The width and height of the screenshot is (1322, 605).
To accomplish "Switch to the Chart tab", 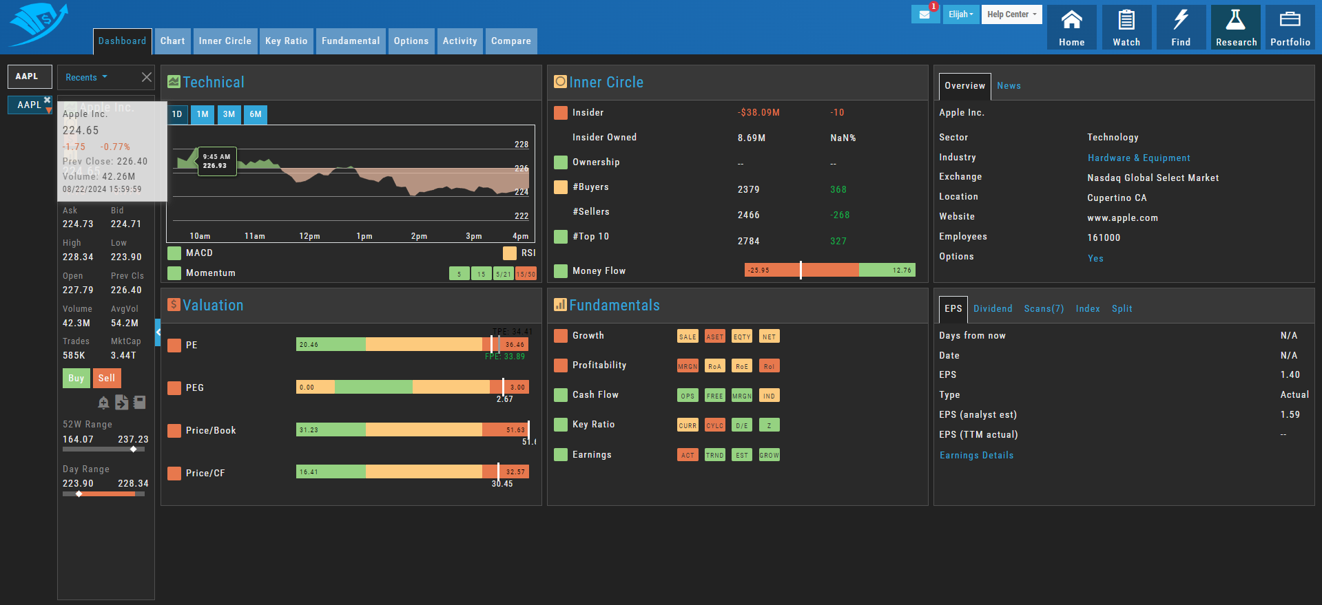I will pos(173,41).
